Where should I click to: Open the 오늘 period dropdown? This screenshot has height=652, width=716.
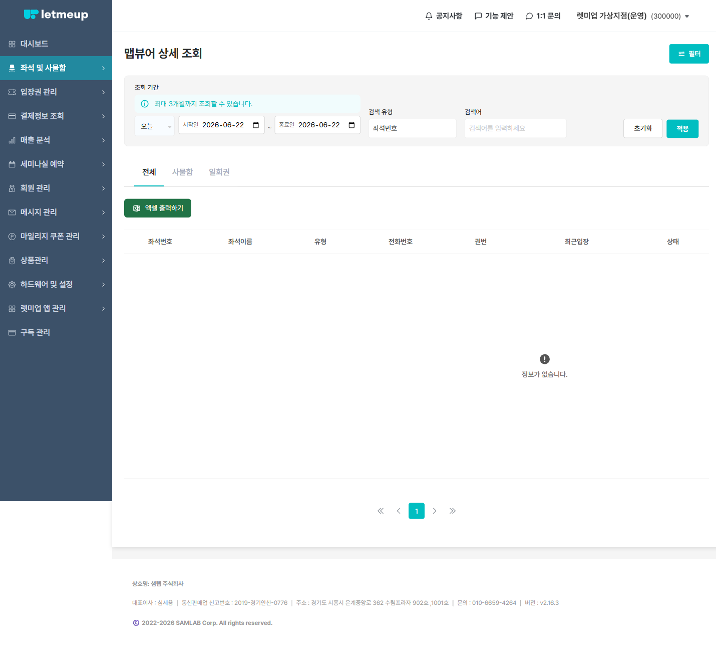coord(155,126)
